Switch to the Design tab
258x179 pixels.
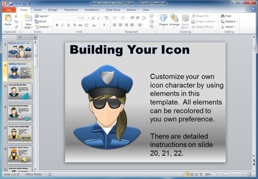pyautogui.click(x=52, y=10)
